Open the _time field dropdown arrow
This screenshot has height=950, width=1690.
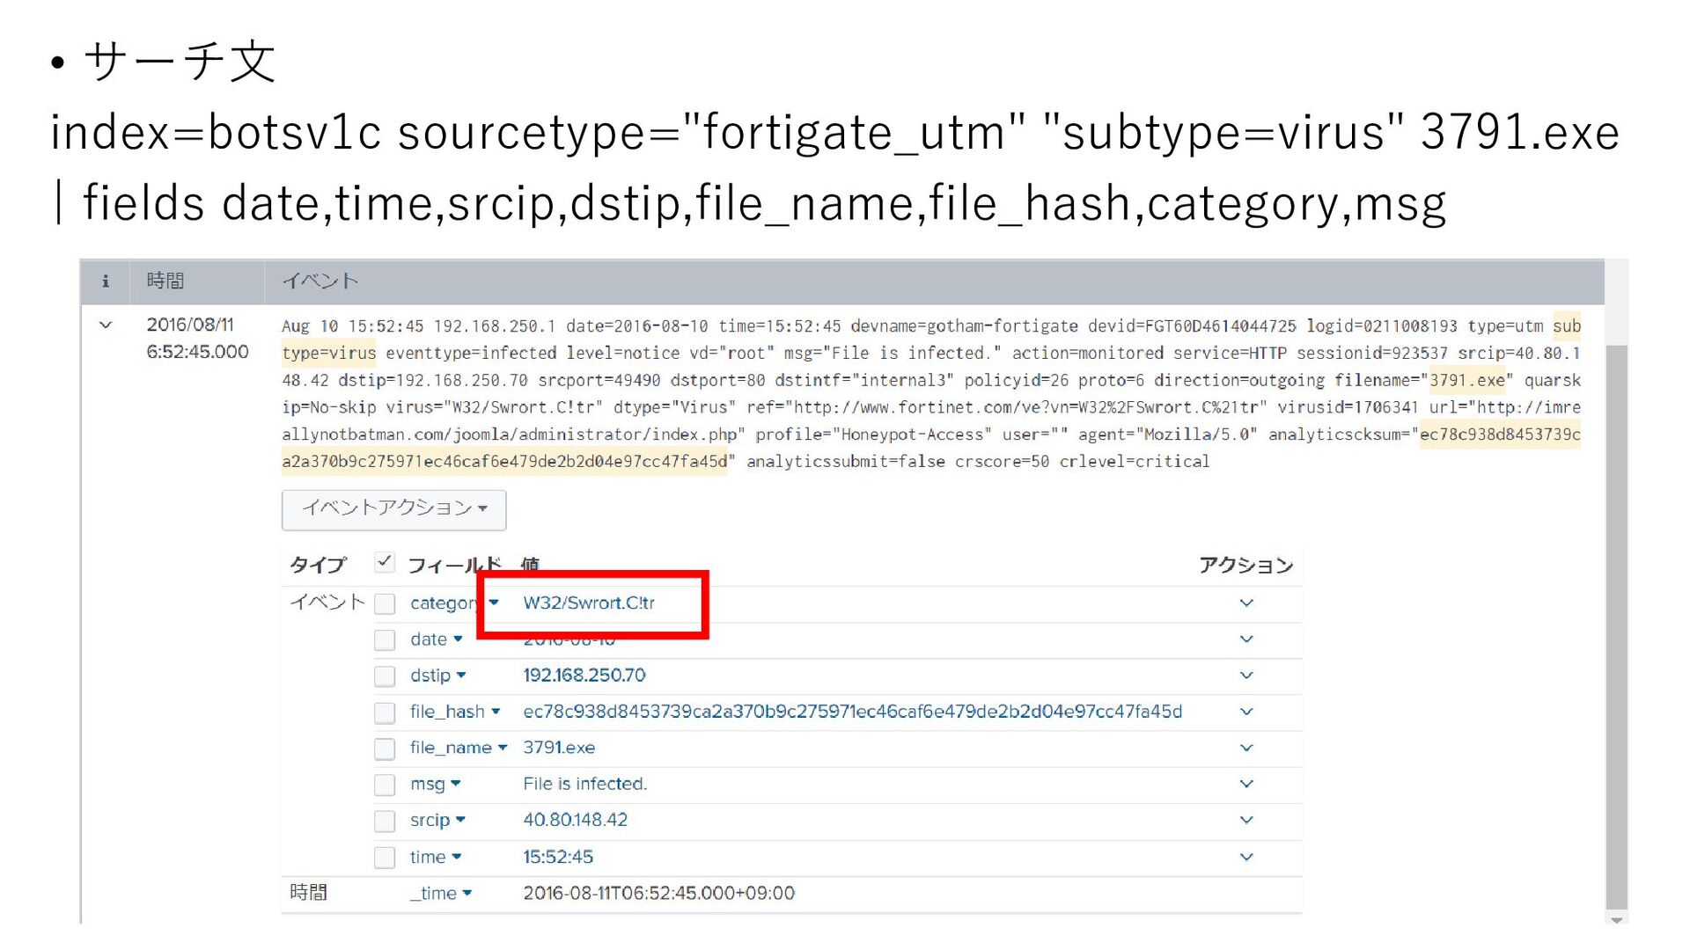tap(467, 894)
